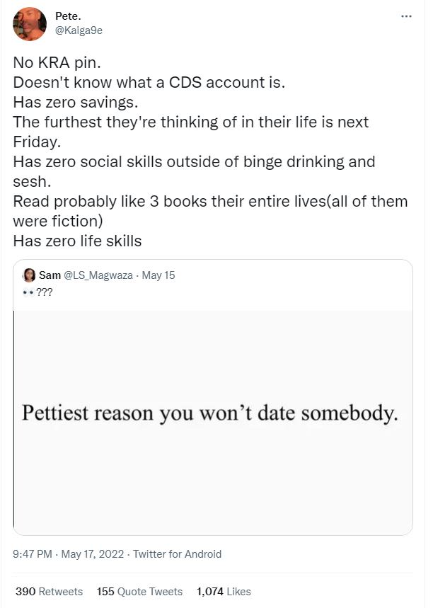Viewport: 433px width, 608px height.
Task: Click the "Has zero life skills" line
Action: click(x=77, y=241)
